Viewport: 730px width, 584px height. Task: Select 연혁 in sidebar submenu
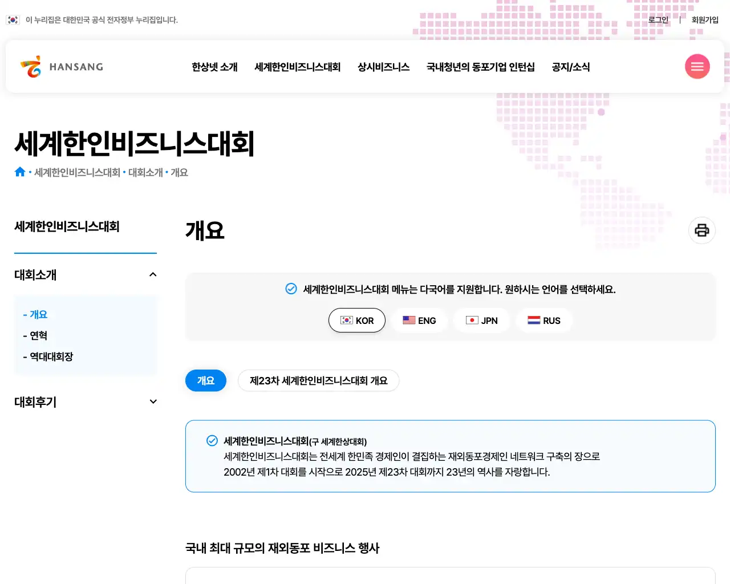point(35,335)
